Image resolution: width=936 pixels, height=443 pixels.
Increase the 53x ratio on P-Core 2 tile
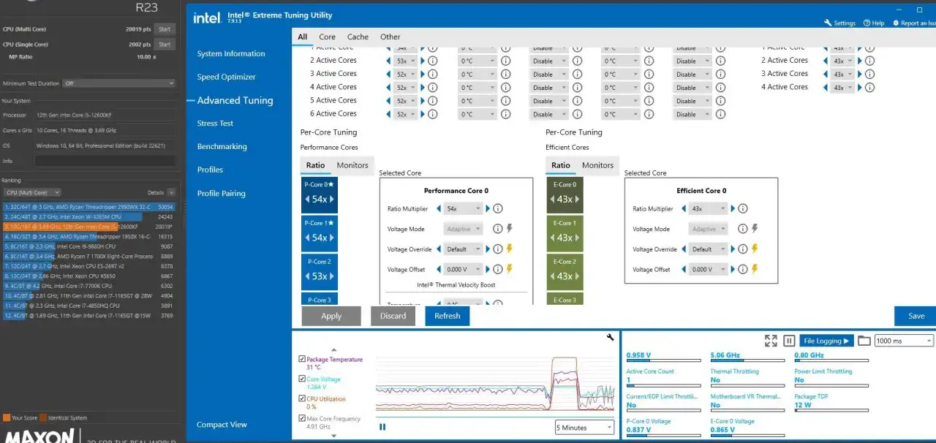[332, 276]
